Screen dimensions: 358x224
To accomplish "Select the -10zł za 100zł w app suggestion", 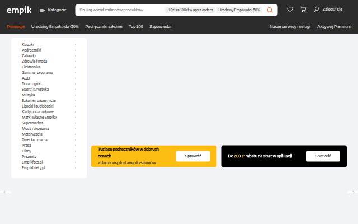I will click(x=190, y=10).
